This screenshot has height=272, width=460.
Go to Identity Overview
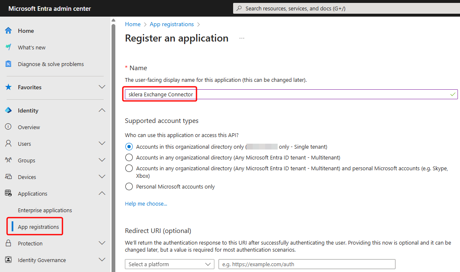[29, 127]
